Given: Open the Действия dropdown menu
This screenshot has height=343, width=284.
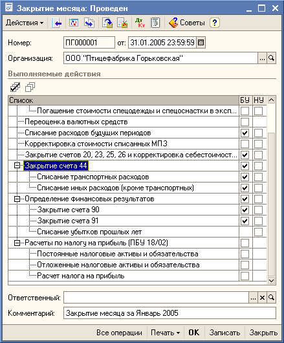Looking at the screenshot, I should (x=25, y=23).
